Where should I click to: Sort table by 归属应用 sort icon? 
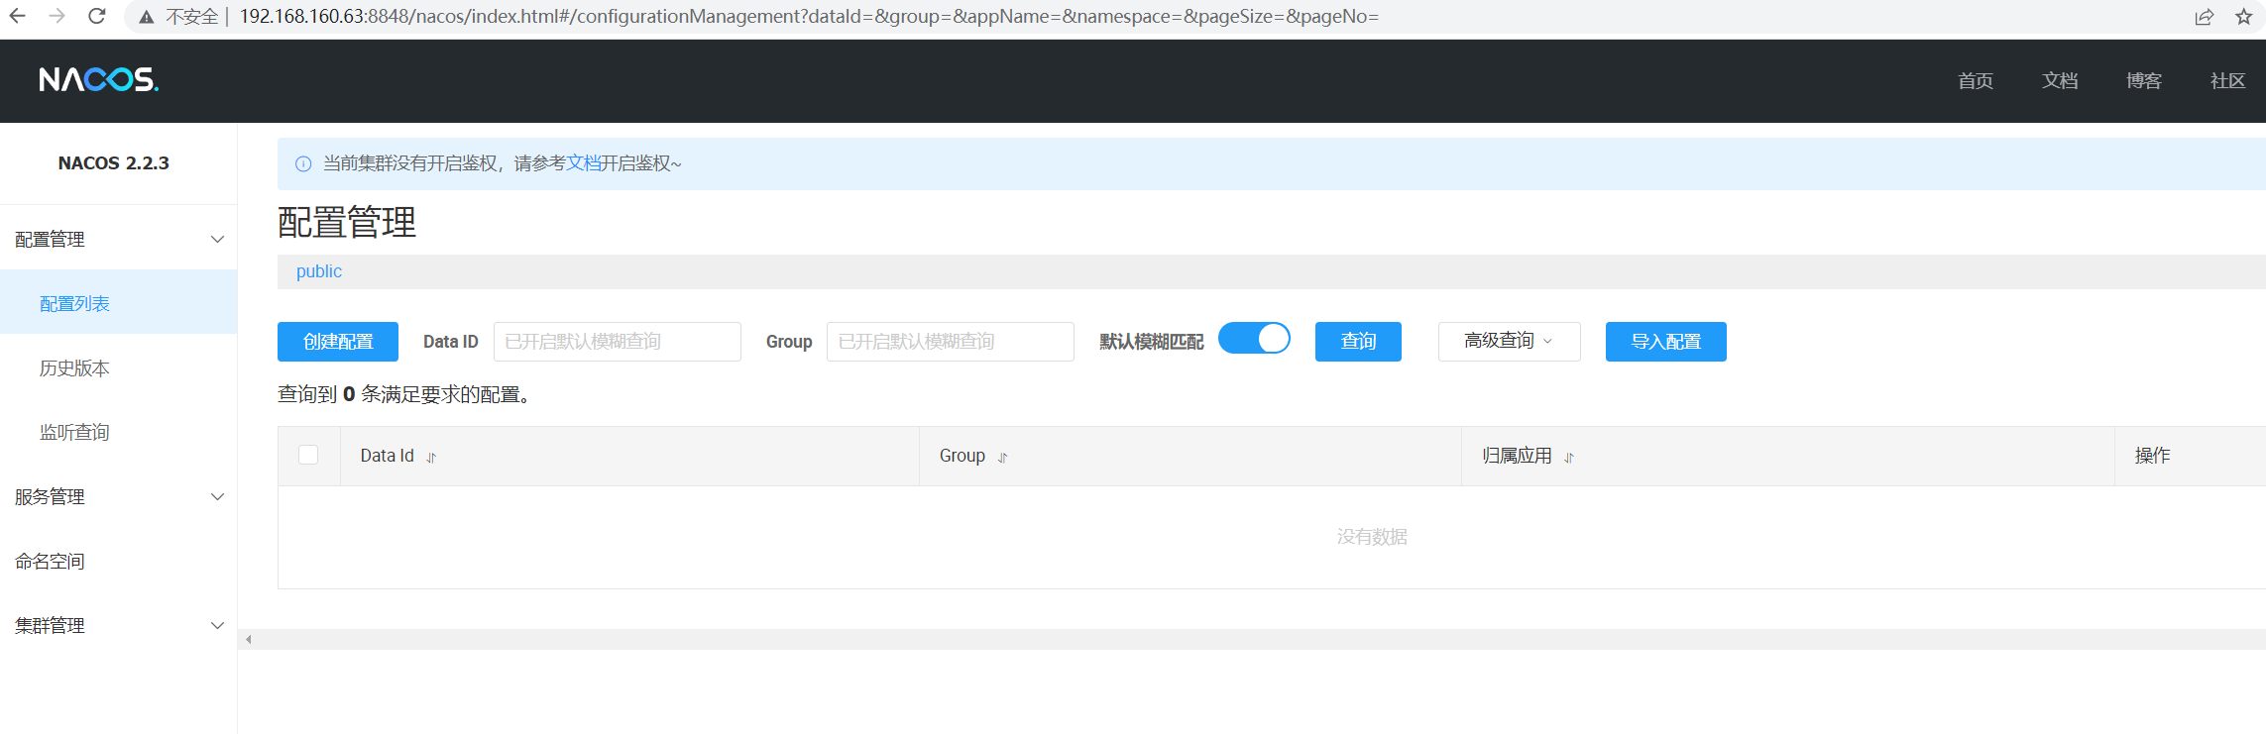1569,458
